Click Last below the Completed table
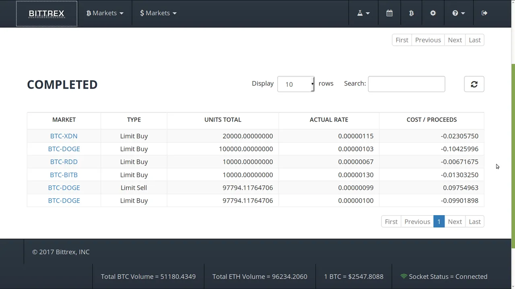The image size is (515, 289). tap(475, 222)
